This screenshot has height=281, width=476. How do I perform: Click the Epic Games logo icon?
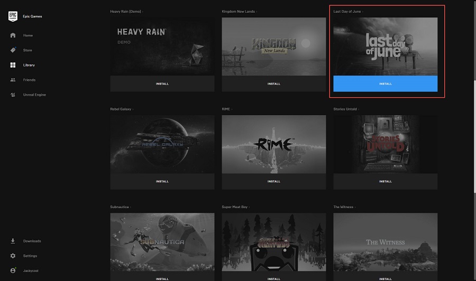(13, 16)
